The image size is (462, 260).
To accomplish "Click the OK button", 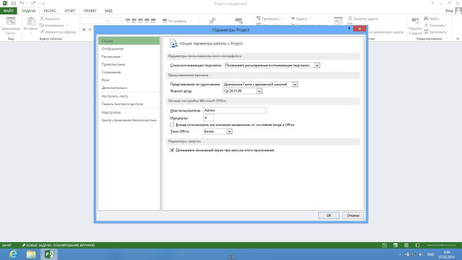I will [x=329, y=215].
